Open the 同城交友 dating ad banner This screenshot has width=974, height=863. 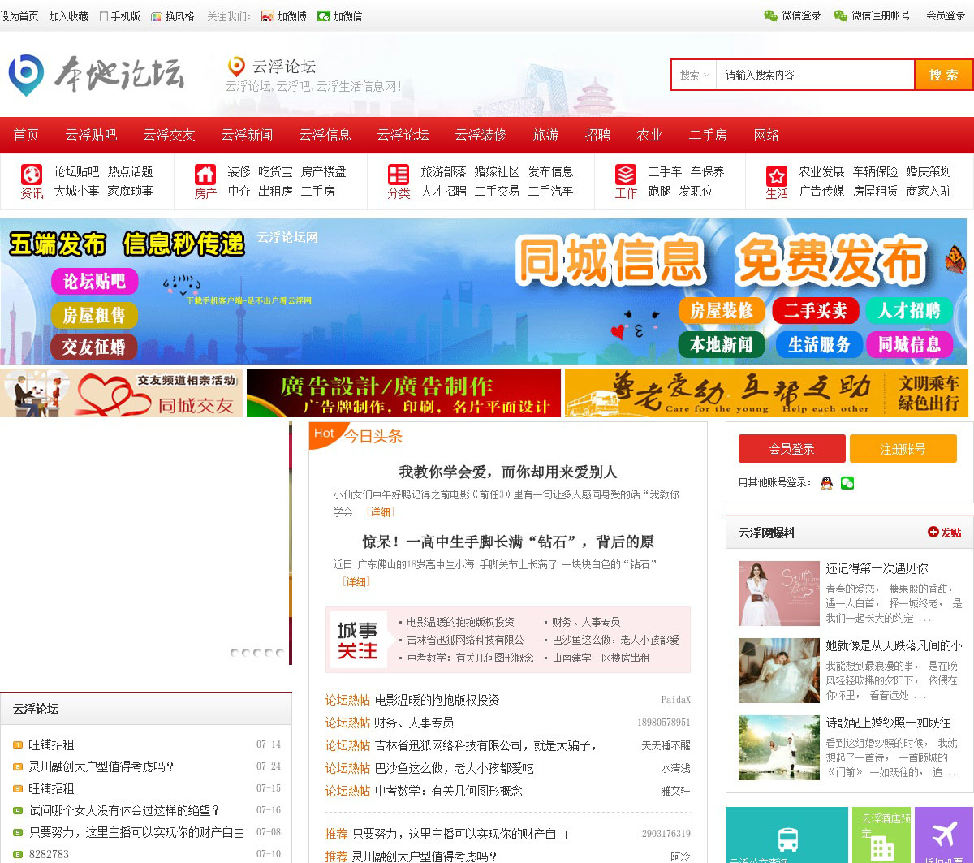coord(121,393)
